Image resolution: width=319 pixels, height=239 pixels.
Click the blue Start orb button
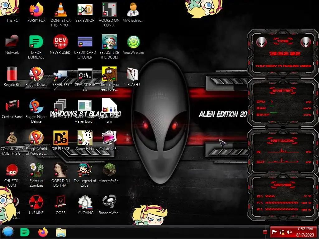coord(8,232)
